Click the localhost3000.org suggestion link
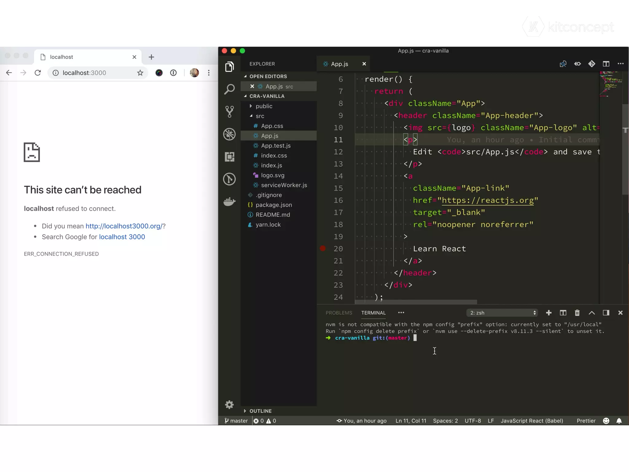Image resolution: width=629 pixels, height=472 pixels. (x=124, y=226)
